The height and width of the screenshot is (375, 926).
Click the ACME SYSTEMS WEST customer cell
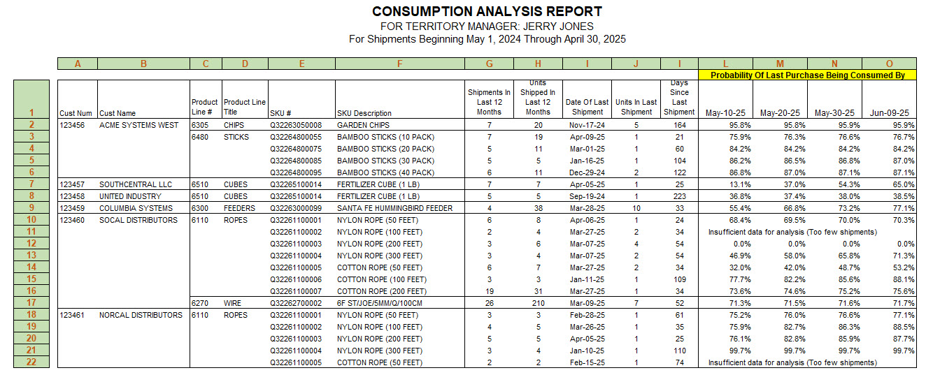(x=138, y=125)
